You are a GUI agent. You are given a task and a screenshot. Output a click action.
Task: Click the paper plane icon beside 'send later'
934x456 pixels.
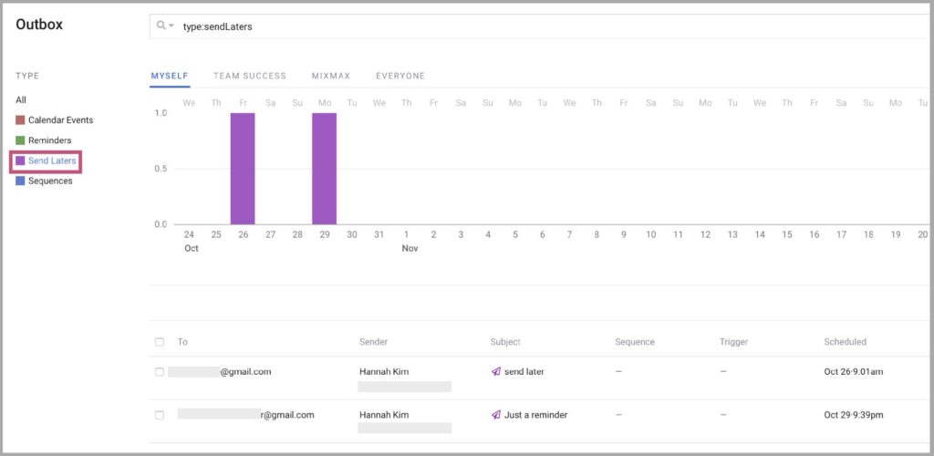(x=495, y=371)
